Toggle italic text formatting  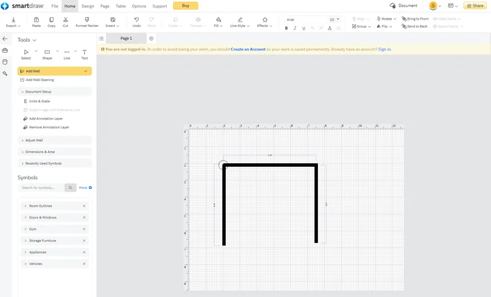[x=295, y=28]
